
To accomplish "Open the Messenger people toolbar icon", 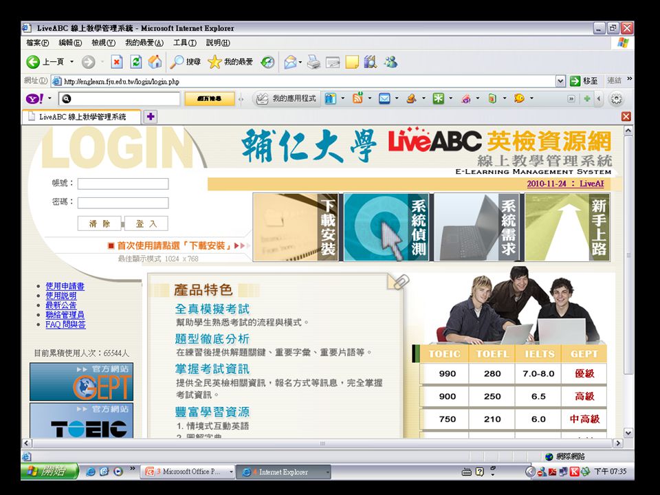I will (390, 63).
